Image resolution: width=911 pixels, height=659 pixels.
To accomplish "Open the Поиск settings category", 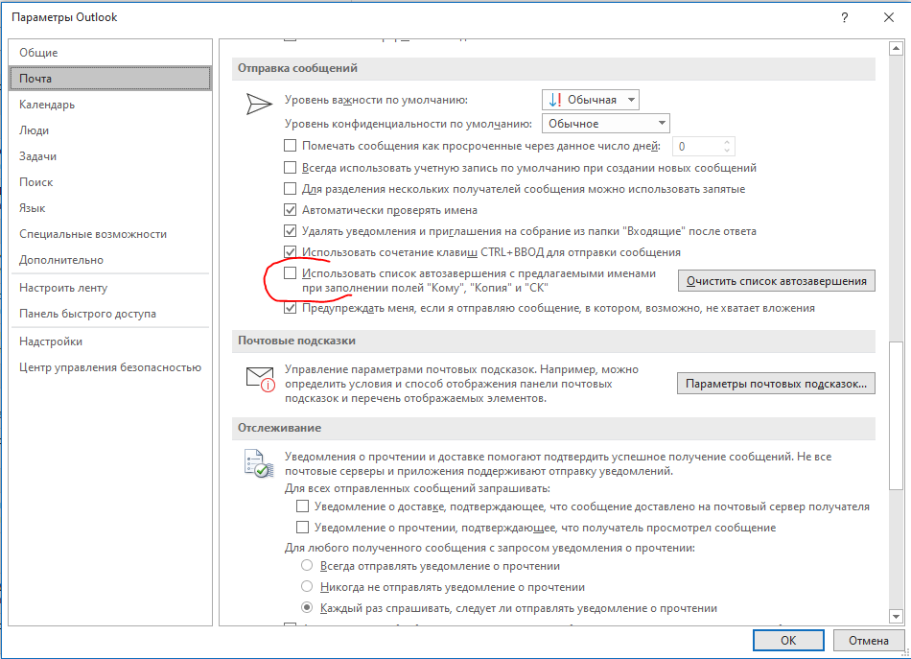I will coord(110,182).
